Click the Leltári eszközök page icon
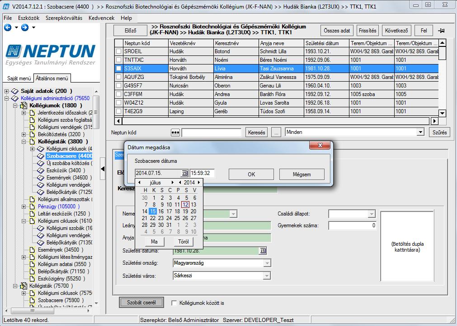Viewport: 457px width, 326px height. pos(33,214)
